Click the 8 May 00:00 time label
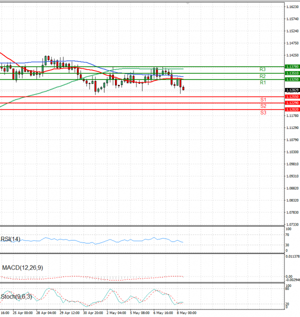Screen dimensions: 300x317 coord(186,313)
